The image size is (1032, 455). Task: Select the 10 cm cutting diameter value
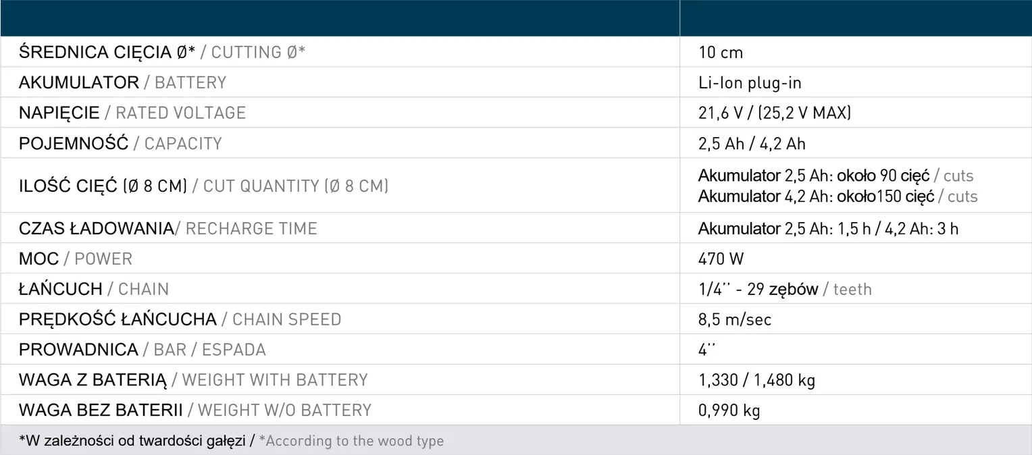[x=721, y=53]
